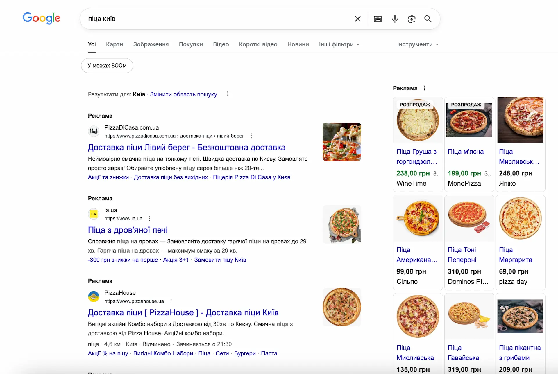558x374 pixels.
Task: Click the PizzaDiCasa.com.ua site name
Action: 132,127
